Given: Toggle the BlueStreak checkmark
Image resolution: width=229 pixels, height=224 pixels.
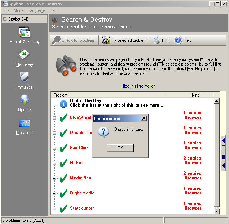Looking at the screenshot, I should tap(63, 118).
